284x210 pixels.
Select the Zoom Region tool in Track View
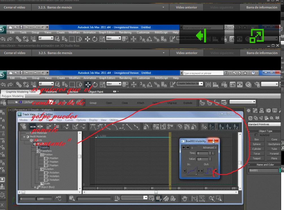click(x=219, y=199)
